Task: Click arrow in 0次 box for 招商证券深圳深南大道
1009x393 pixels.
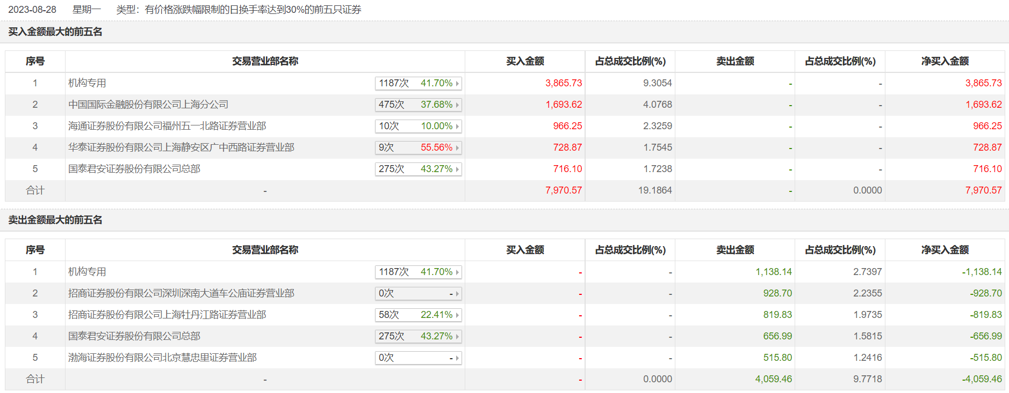Action: point(457,294)
